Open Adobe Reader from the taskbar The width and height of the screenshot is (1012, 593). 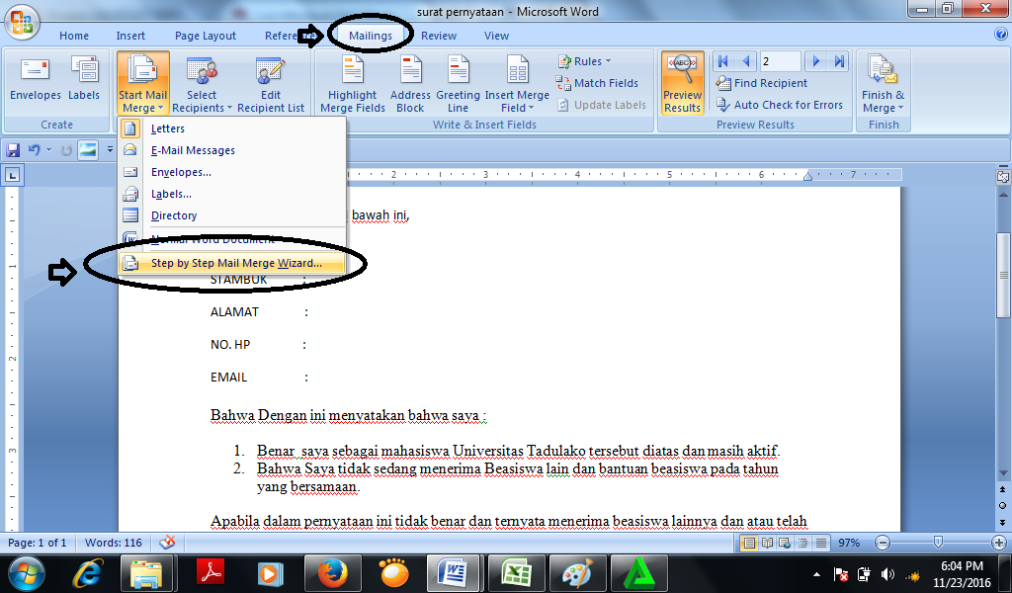click(x=210, y=573)
